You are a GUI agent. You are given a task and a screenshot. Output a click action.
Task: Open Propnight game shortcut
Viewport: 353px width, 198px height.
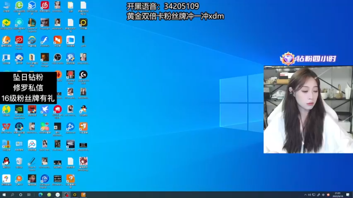click(45, 24)
